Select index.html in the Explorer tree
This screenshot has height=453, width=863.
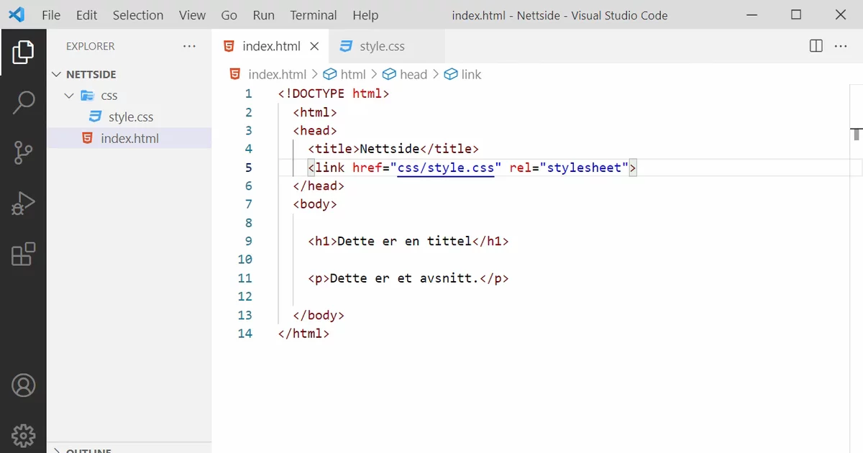[x=129, y=139]
